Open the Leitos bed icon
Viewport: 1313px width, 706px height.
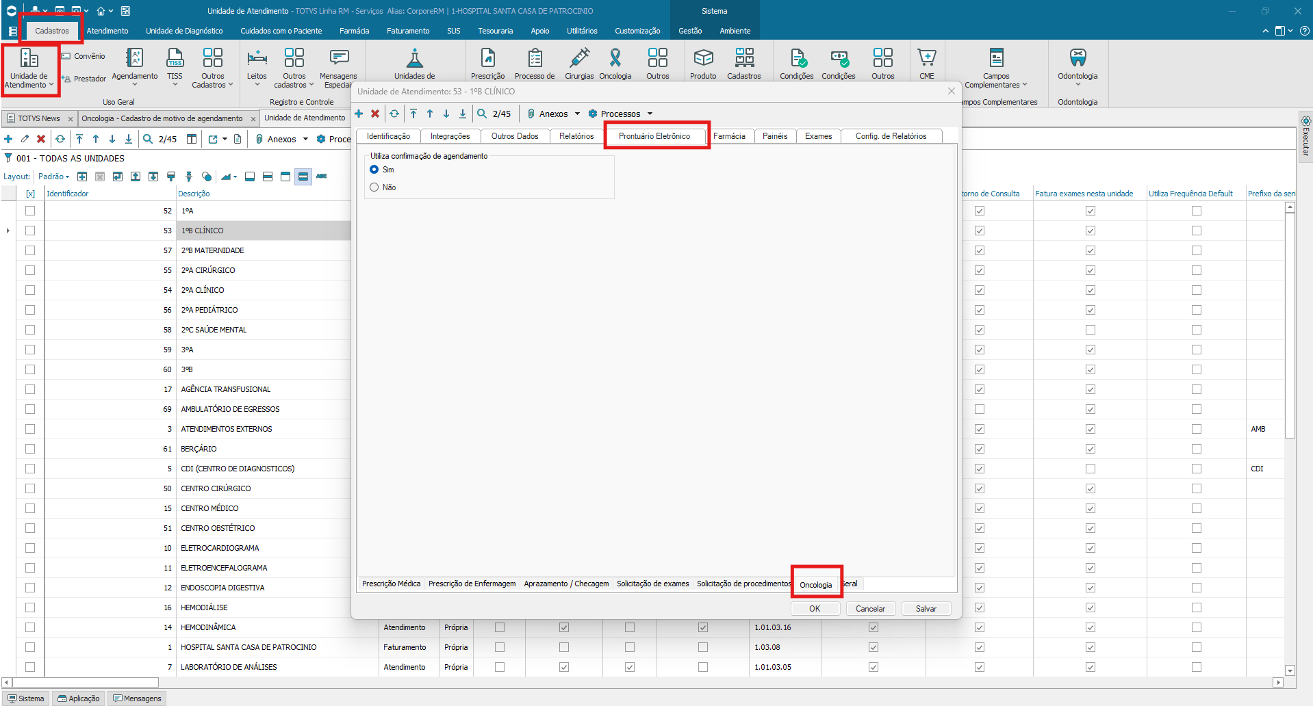257,66
